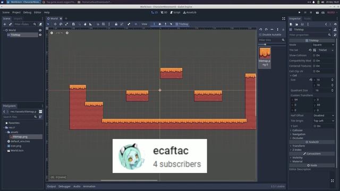Enable Show Collision checkbox
This screenshot has height=191, width=340.
[x=314, y=55]
